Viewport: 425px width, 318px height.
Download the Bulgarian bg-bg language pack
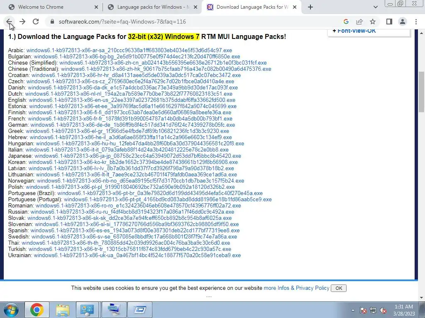coord(137,56)
